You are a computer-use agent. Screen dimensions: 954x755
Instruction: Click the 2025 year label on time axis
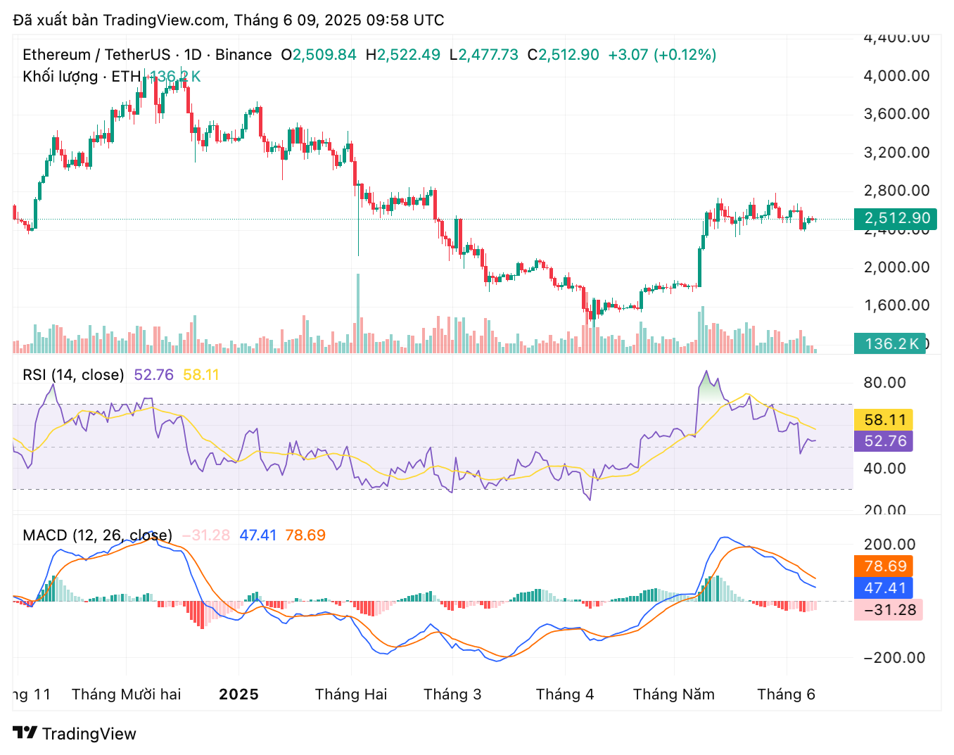(x=238, y=694)
